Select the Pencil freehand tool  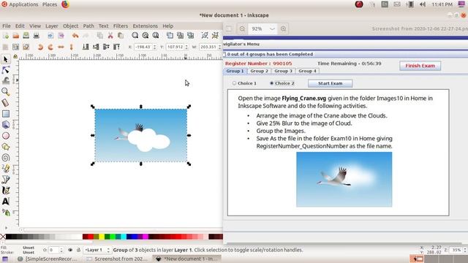[x=5, y=169]
